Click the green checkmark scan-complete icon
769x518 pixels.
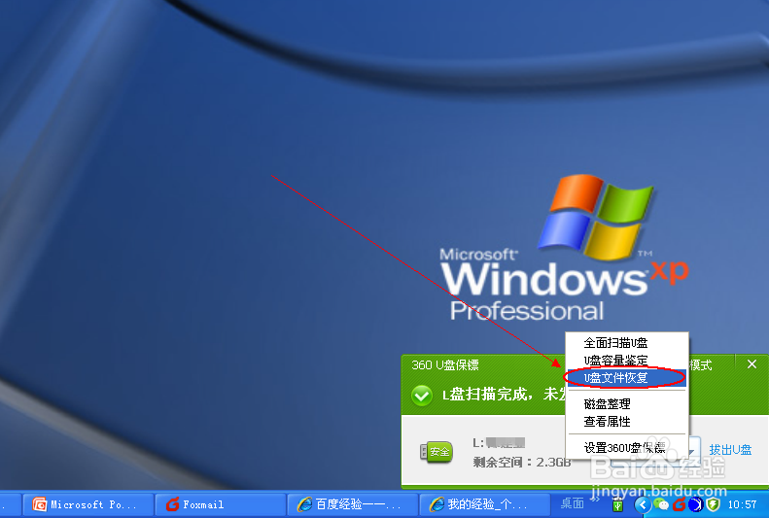[422, 395]
